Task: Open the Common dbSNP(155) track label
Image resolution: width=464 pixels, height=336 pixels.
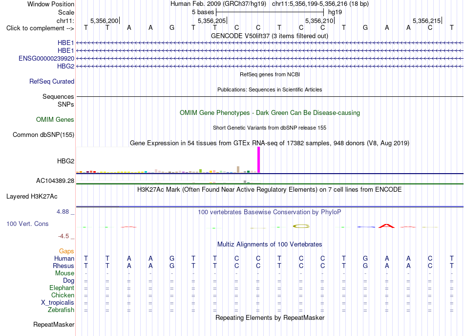Action: pyautogui.click(x=43, y=135)
